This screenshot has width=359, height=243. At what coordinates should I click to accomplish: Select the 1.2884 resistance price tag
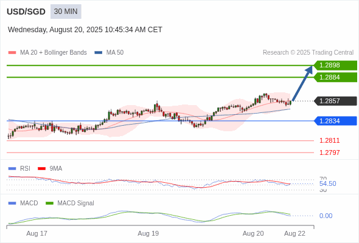tap(335, 77)
